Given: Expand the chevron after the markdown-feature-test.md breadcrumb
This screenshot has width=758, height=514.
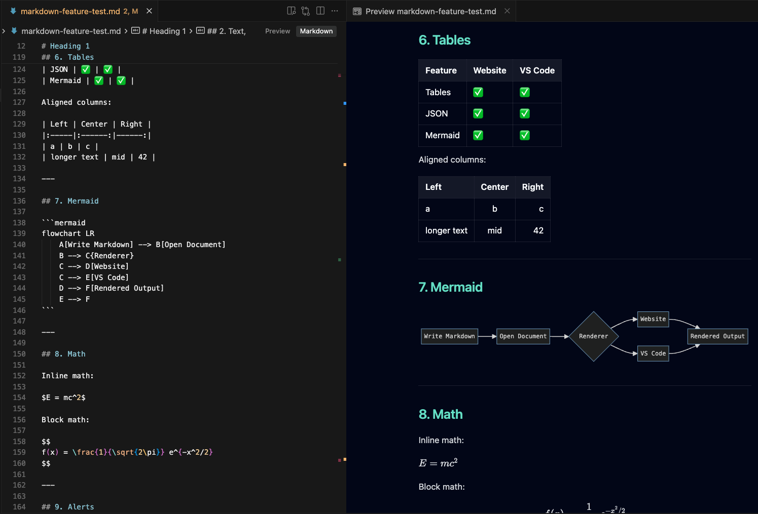Looking at the screenshot, I should pos(126,31).
